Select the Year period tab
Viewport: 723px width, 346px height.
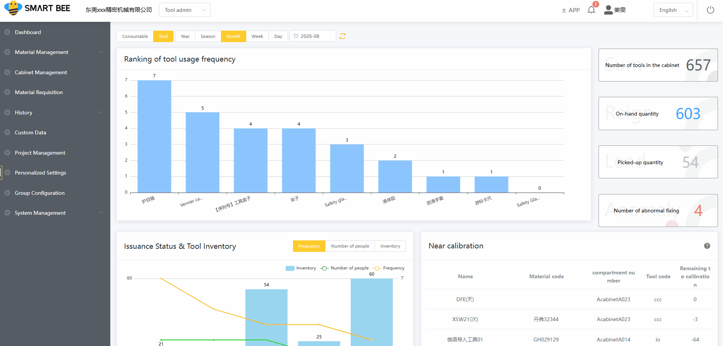pos(185,36)
